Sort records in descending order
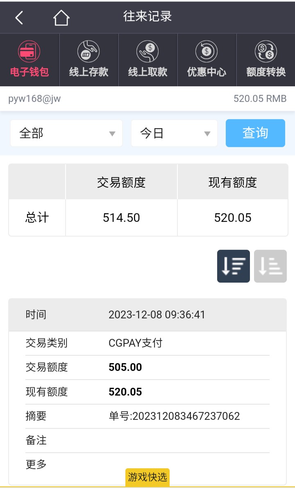 (234, 266)
